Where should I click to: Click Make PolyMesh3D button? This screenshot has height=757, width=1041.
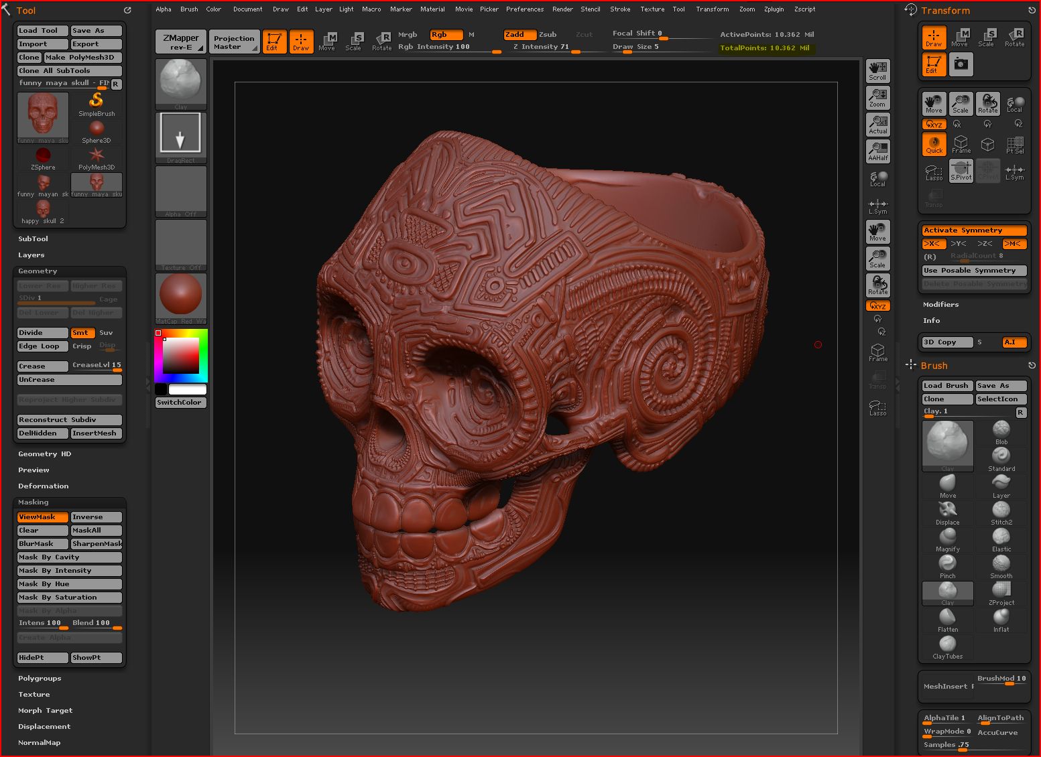pos(83,57)
